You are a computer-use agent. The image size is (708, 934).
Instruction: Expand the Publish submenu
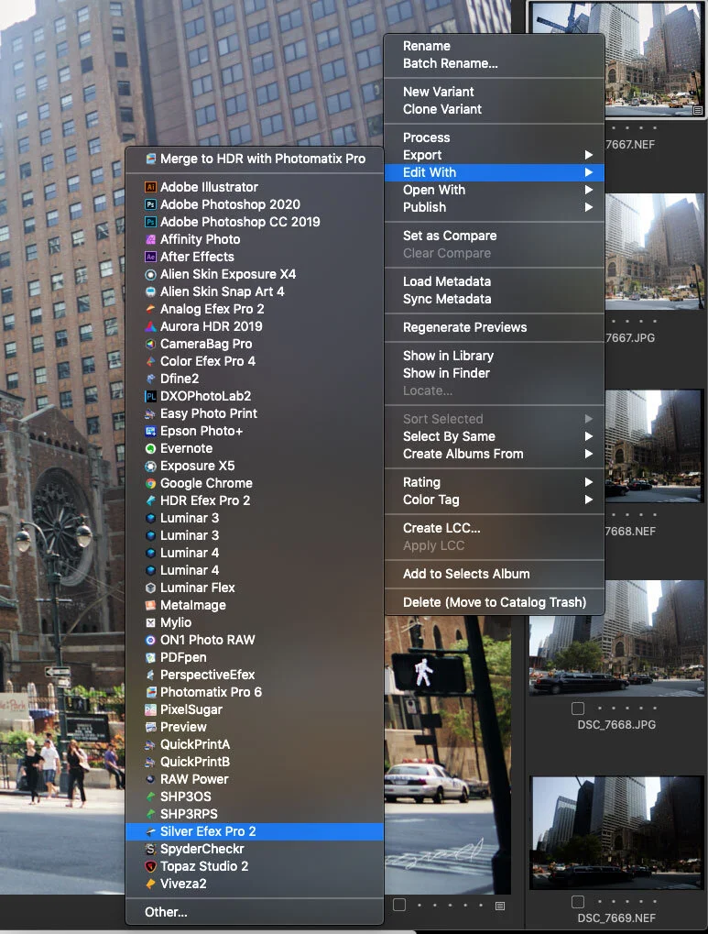(588, 207)
